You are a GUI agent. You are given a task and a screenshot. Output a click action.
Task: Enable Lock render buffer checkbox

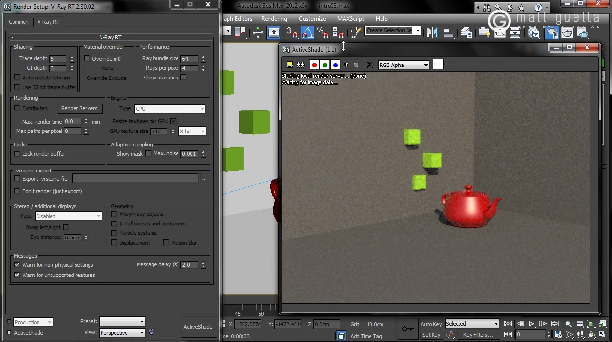[x=17, y=154]
